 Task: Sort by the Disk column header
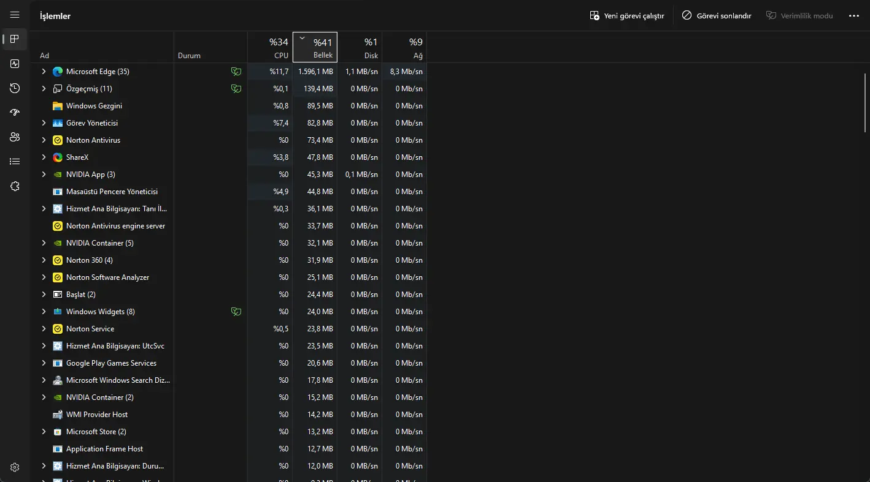tap(360, 47)
